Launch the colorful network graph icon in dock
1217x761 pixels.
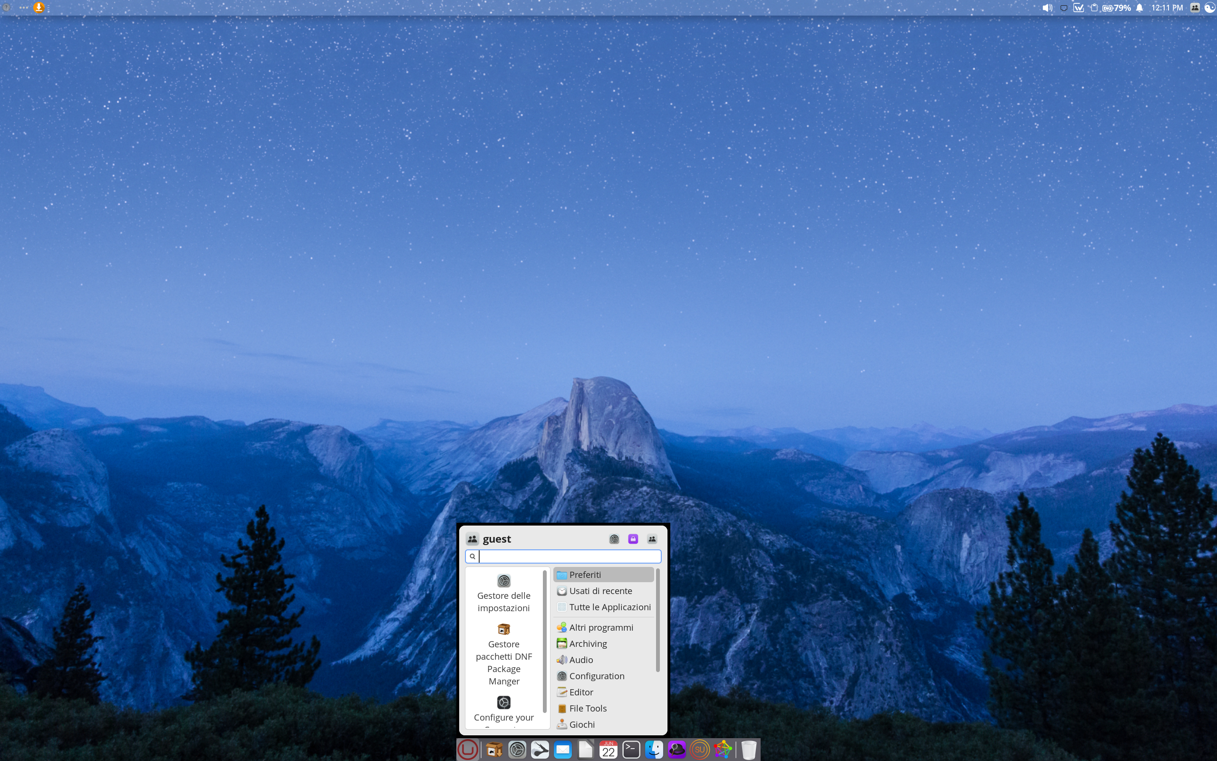tap(723, 750)
